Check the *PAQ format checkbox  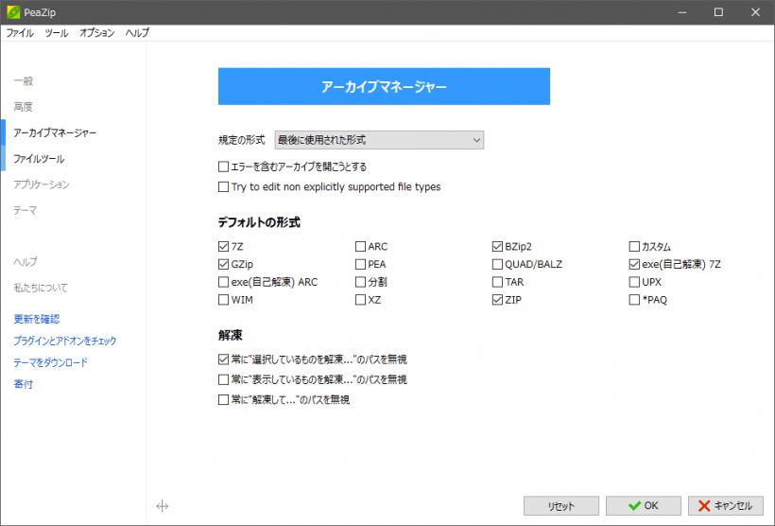pyautogui.click(x=634, y=300)
